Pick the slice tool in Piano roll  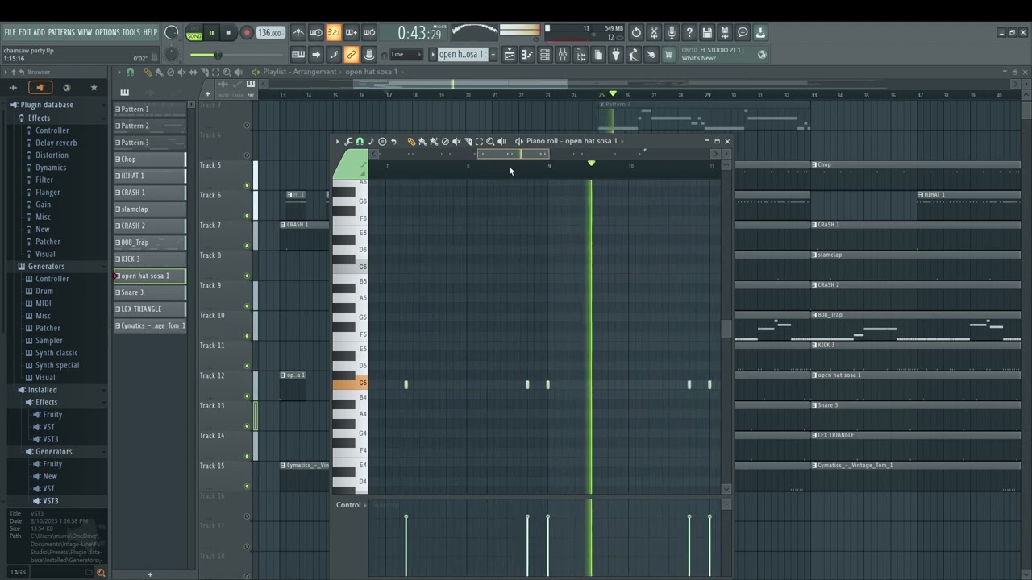tap(468, 141)
